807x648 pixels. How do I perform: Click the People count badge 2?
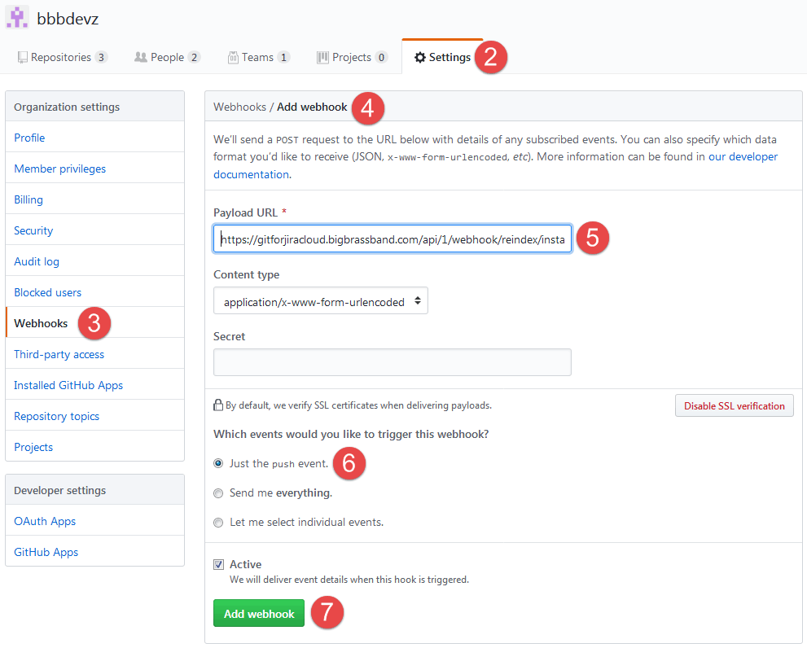(x=194, y=57)
